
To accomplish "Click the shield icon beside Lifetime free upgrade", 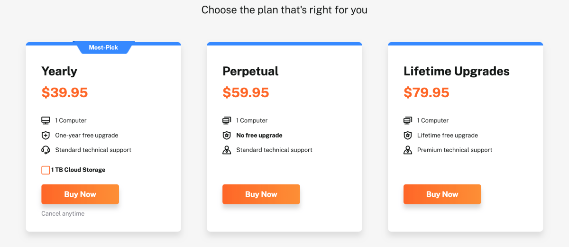I will [408, 135].
